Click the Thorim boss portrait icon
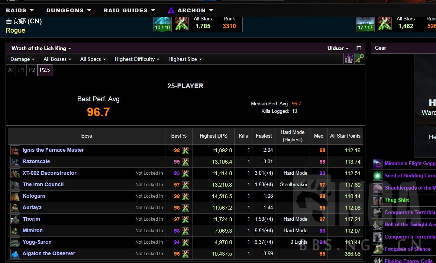Screen dimensions: 436x263 point(15,220)
